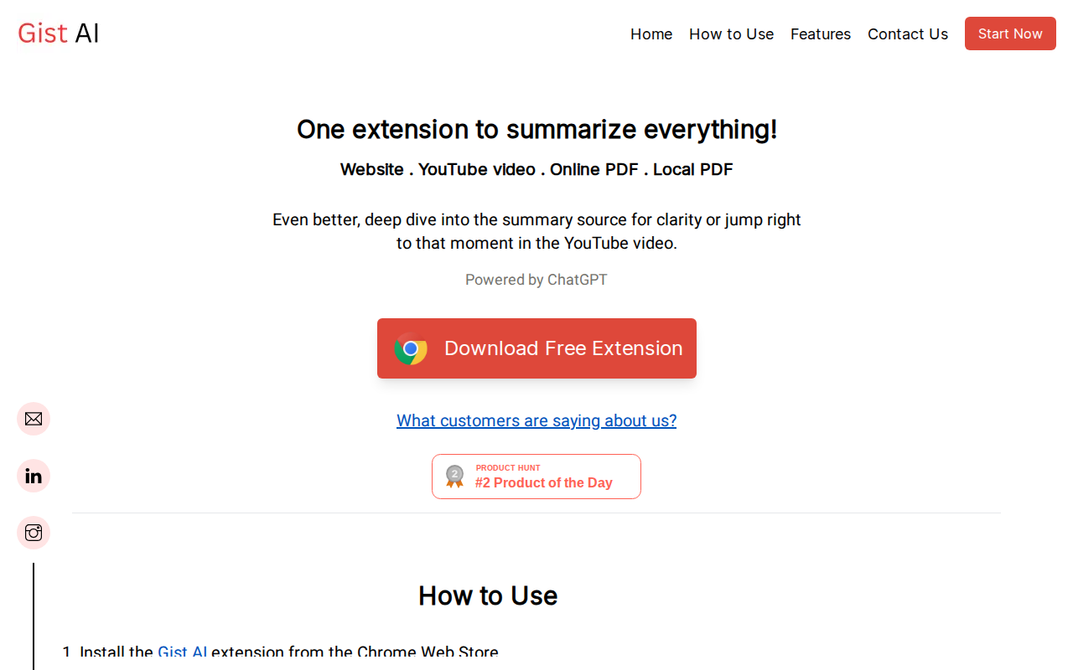Open the LinkedIn social icon
Viewport: 1073px width, 670px height.
pyautogui.click(x=34, y=476)
